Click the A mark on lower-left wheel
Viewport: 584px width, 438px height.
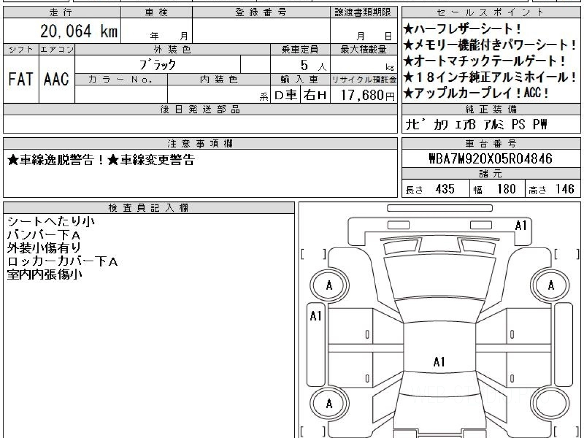click(329, 403)
